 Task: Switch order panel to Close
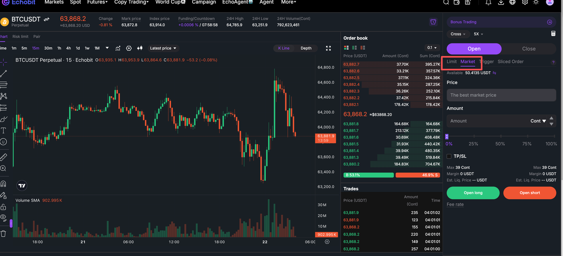[x=529, y=49]
